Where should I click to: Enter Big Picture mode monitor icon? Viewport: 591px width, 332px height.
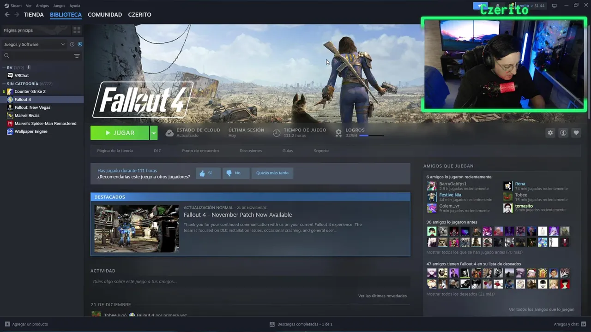click(554, 6)
